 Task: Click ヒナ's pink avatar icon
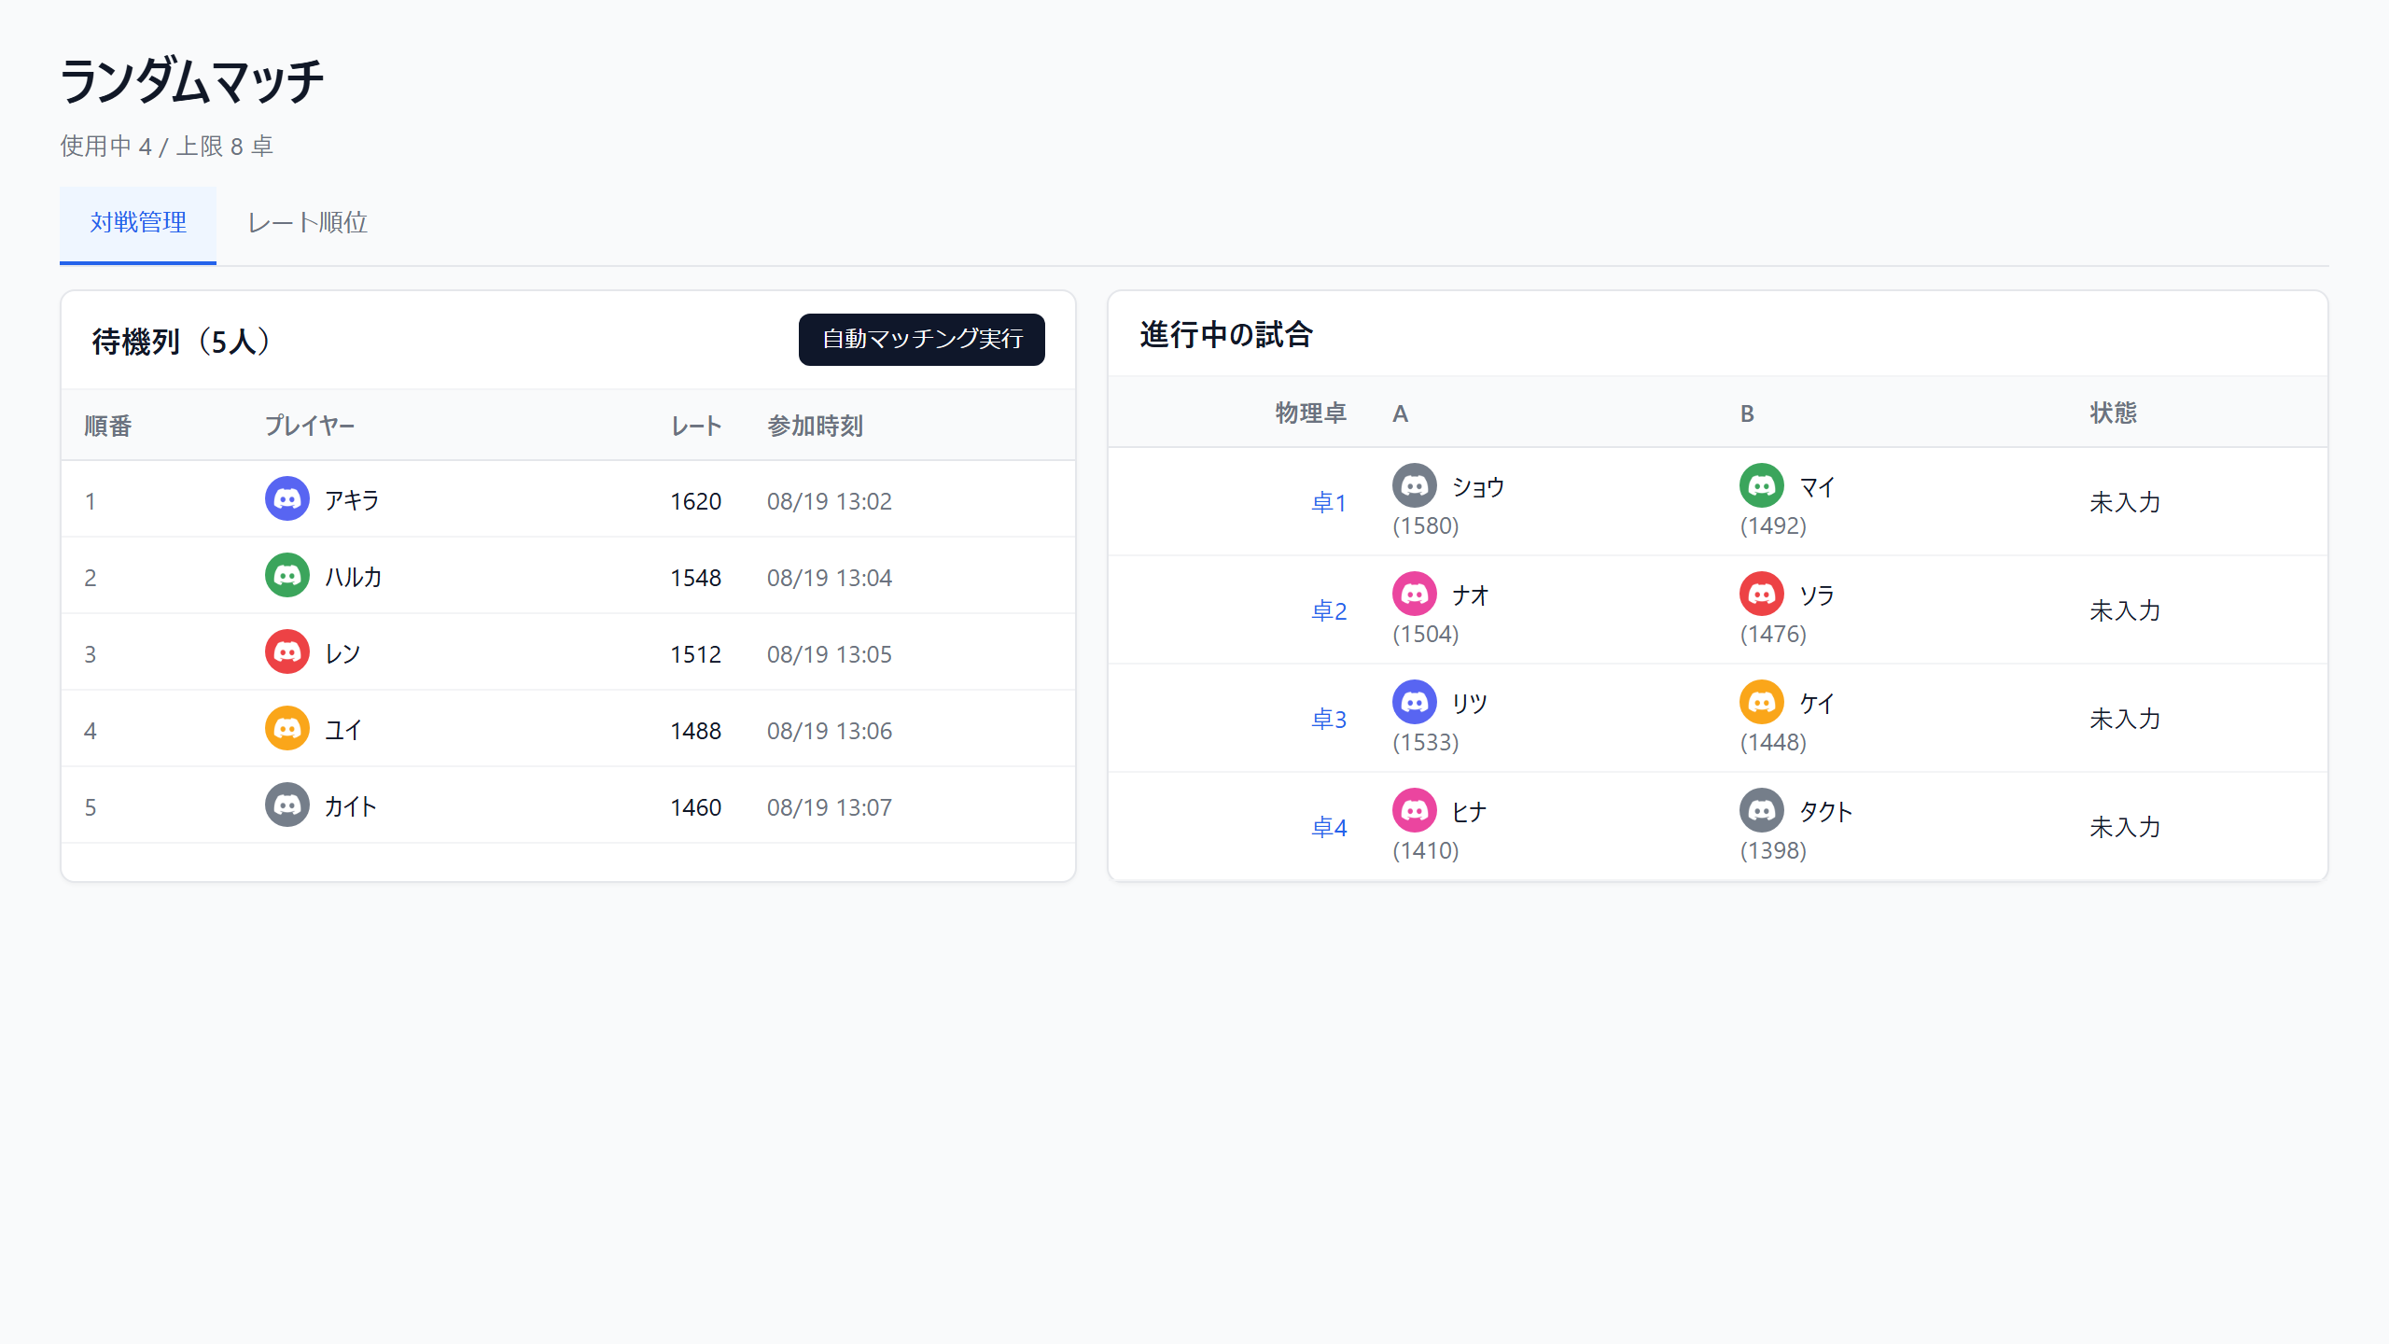point(1415,811)
